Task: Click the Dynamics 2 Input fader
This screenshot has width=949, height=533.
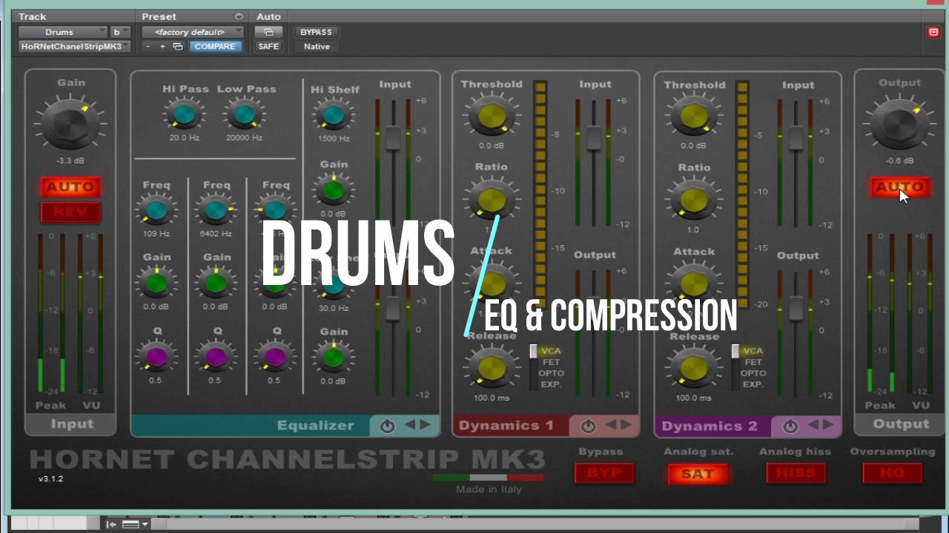Action: coord(796,138)
